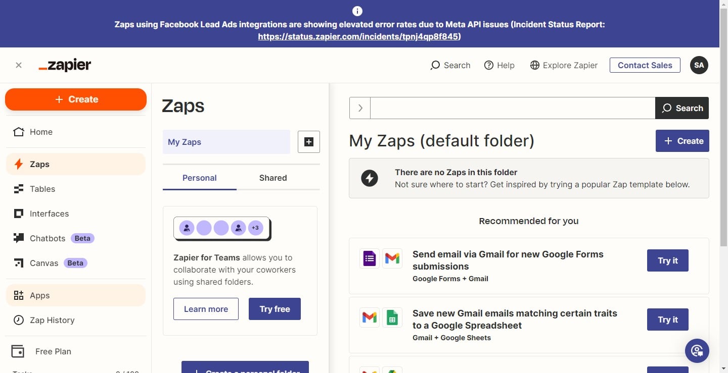Click the Zapier logo in header

tap(65, 65)
